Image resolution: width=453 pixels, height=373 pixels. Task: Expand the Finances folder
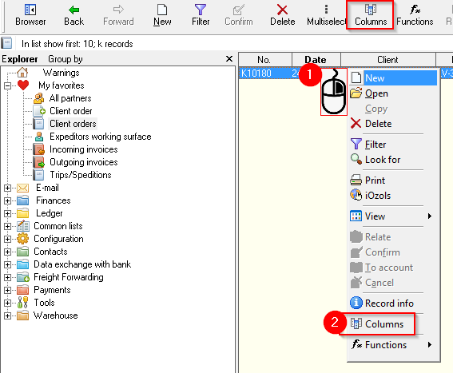(x=8, y=200)
